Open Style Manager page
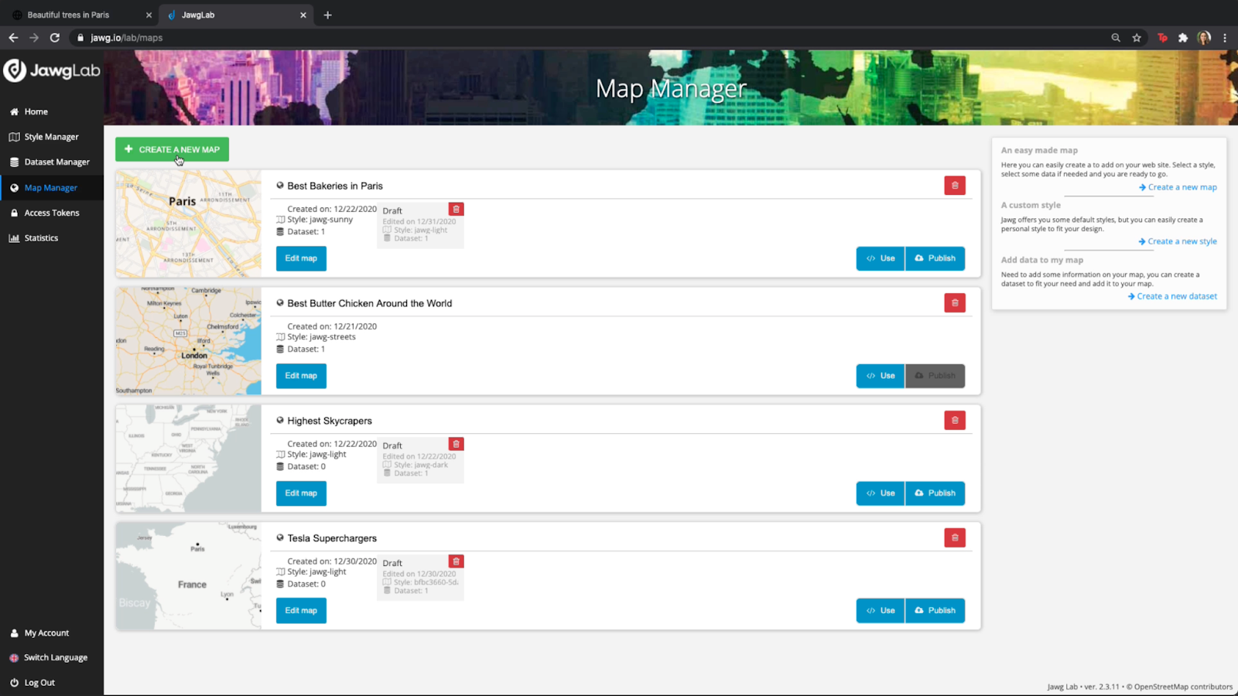1238x696 pixels. pos(44,137)
